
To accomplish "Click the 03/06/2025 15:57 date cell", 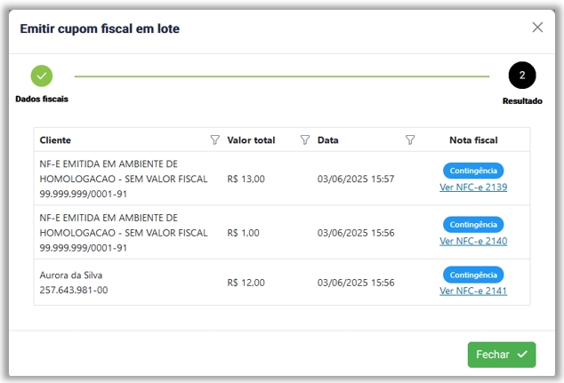I will point(356,179).
